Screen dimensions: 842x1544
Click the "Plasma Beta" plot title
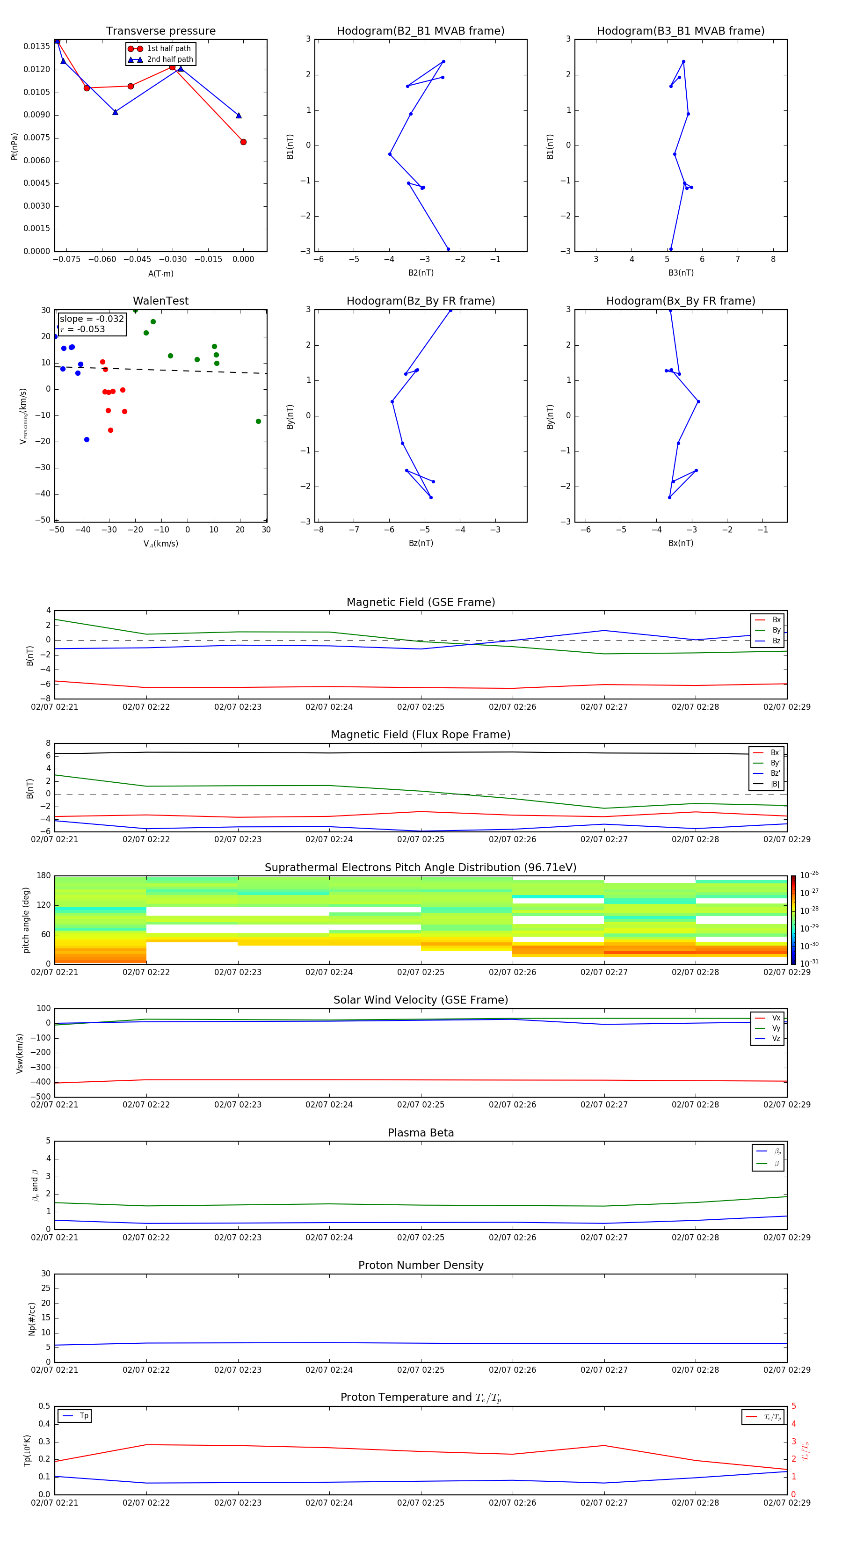click(421, 1133)
